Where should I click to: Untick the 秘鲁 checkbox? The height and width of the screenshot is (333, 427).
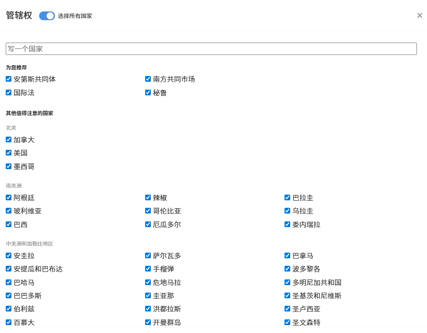click(148, 93)
